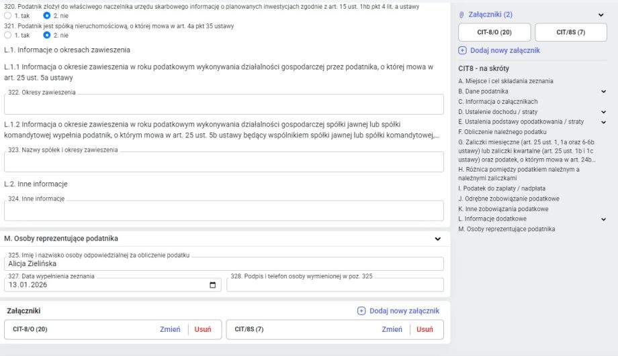
Task: Go to 'E. Ustalenia podstawy opodatkowania / straty'
Action: click(x=521, y=122)
